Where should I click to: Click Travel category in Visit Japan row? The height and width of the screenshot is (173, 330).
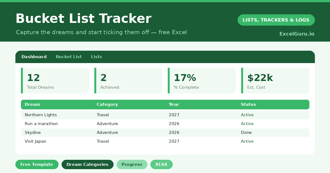(x=103, y=141)
